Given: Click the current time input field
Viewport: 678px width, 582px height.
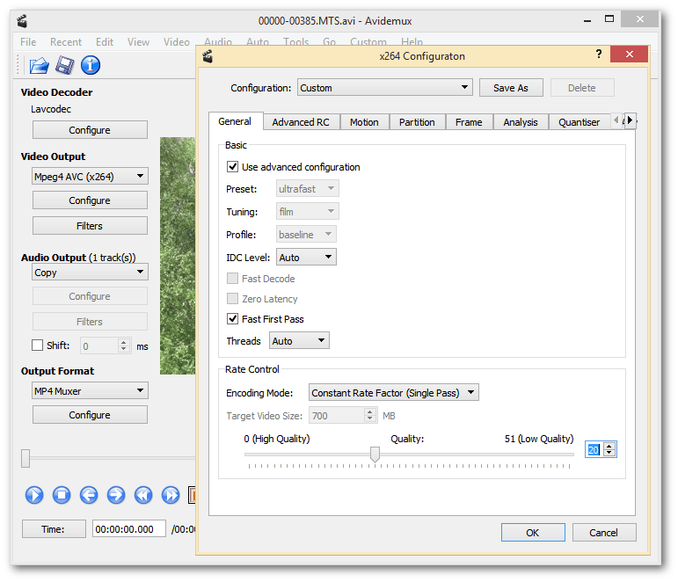Looking at the screenshot, I should click(129, 529).
